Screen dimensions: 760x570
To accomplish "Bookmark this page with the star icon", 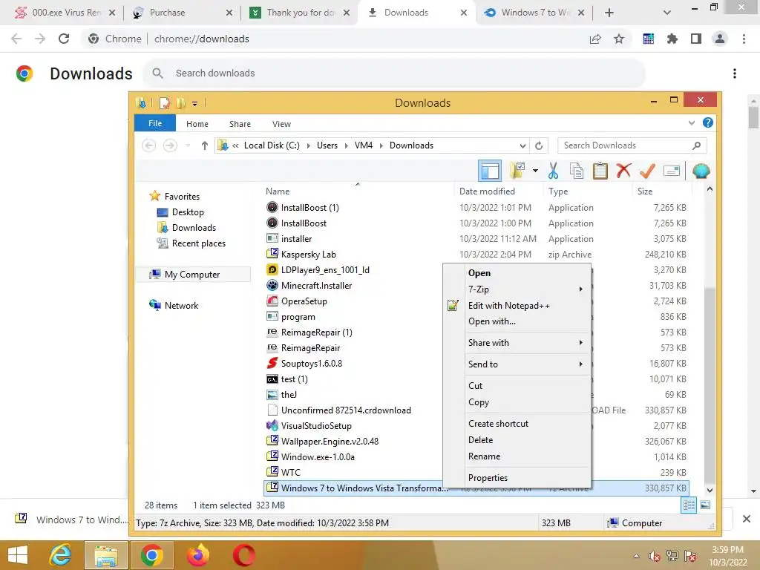I will tap(619, 39).
